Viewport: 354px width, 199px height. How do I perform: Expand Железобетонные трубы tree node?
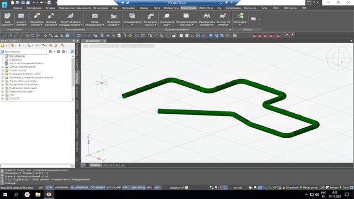click(x=2, y=81)
